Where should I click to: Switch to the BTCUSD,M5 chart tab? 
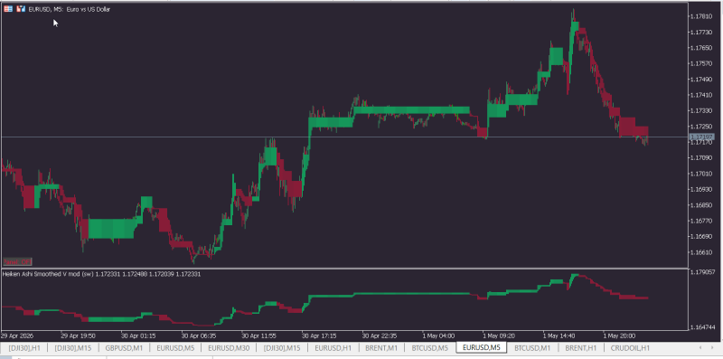[430, 348]
